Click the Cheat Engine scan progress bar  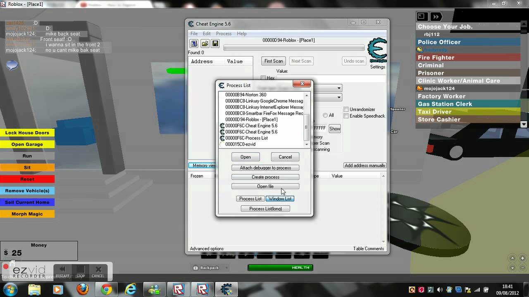[x=294, y=48]
